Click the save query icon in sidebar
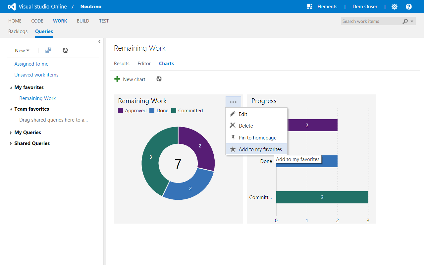The image size is (424, 265). [x=48, y=50]
